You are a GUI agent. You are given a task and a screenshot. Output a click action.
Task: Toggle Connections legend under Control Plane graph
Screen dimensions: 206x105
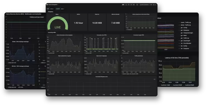click(x=129, y=30)
